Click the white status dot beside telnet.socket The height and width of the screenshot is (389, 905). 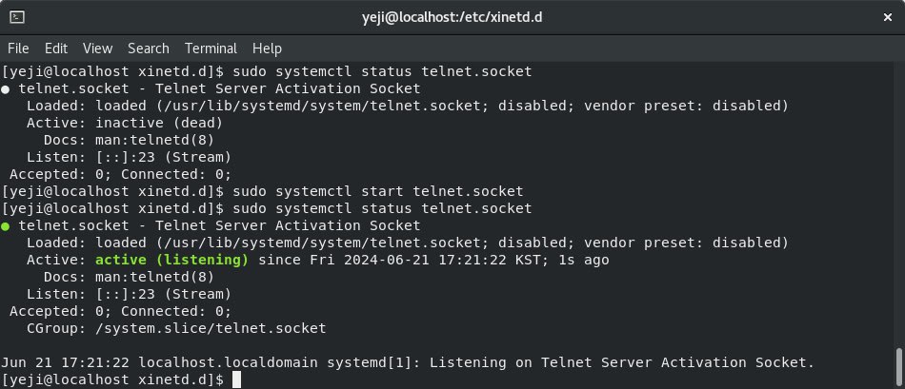[x=5, y=89]
